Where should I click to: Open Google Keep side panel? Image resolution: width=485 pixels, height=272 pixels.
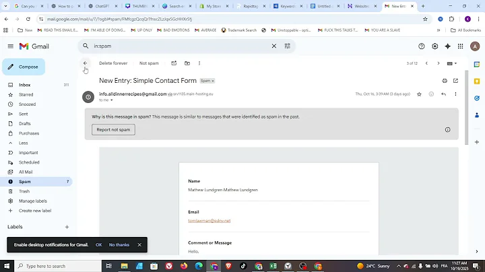click(477, 81)
